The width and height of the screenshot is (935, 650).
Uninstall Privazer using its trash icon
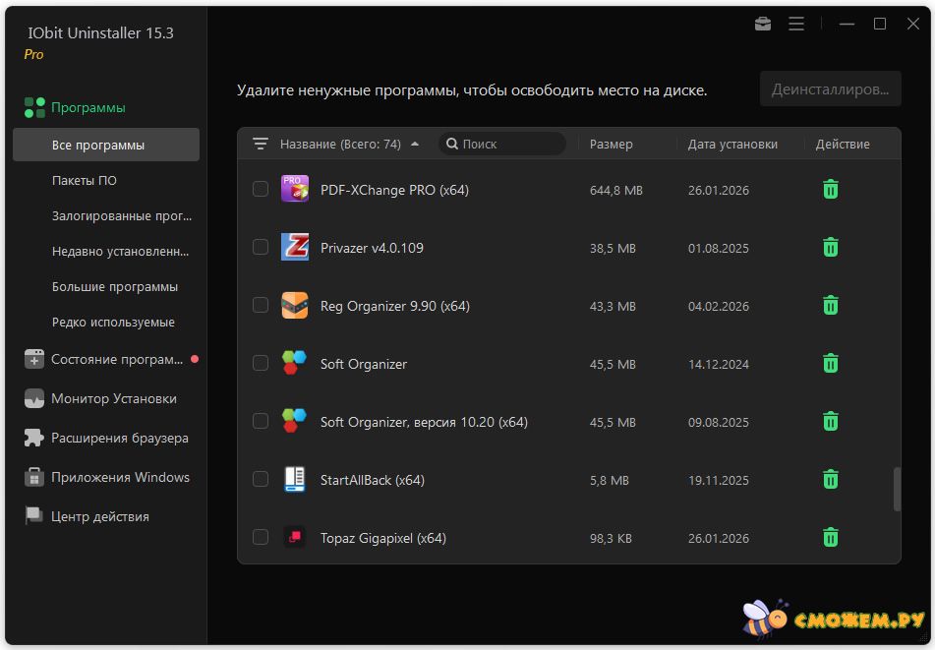click(x=830, y=248)
